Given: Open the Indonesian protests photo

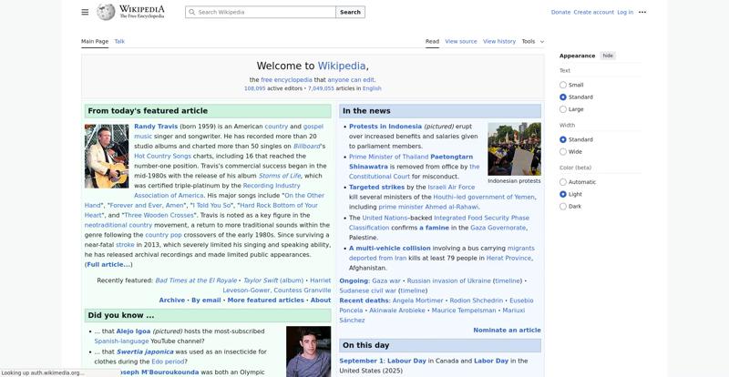Looking at the screenshot, I should pos(514,148).
